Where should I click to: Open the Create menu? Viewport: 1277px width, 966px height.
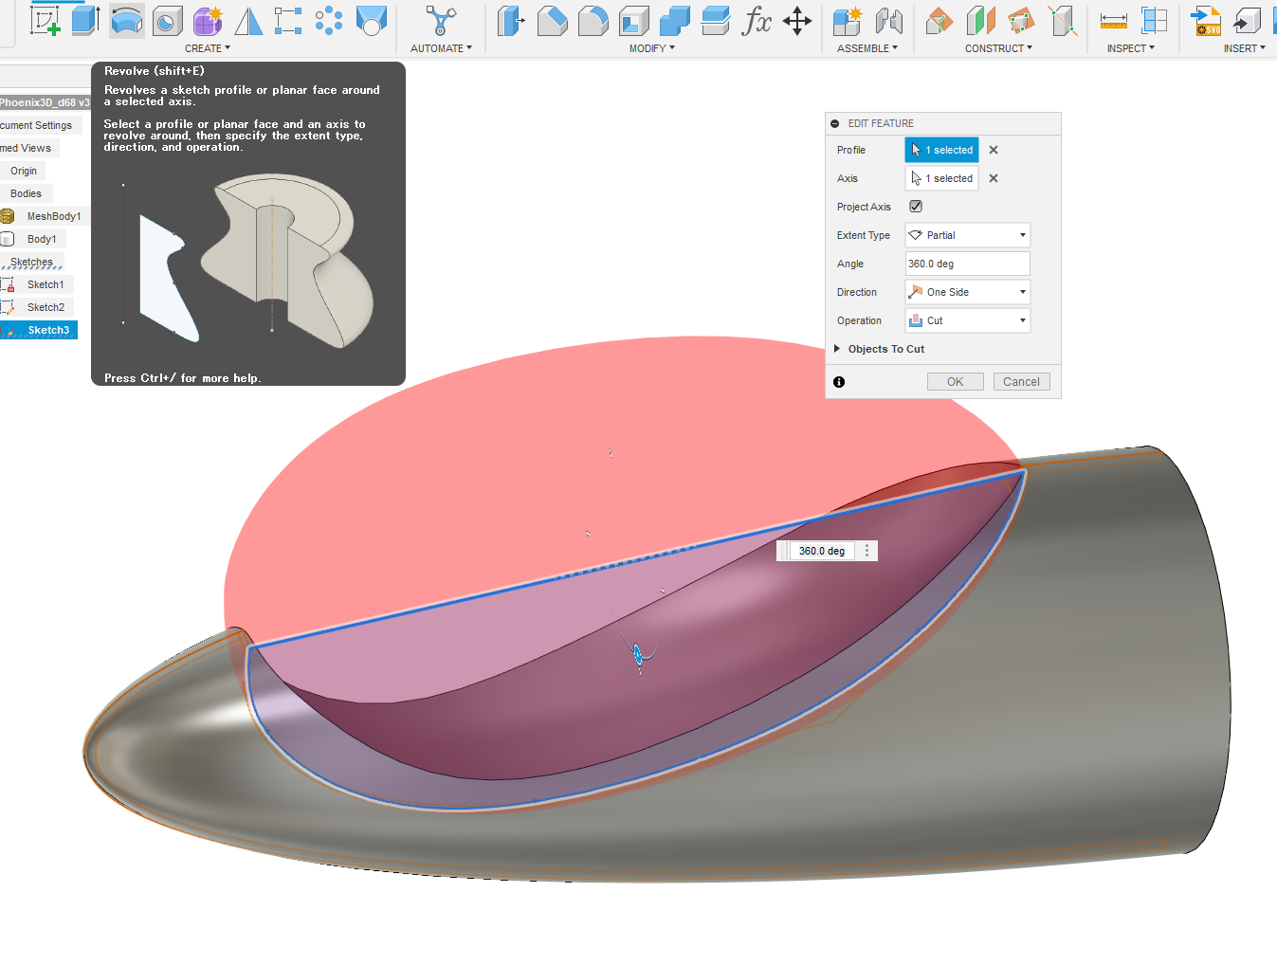pos(207,47)
